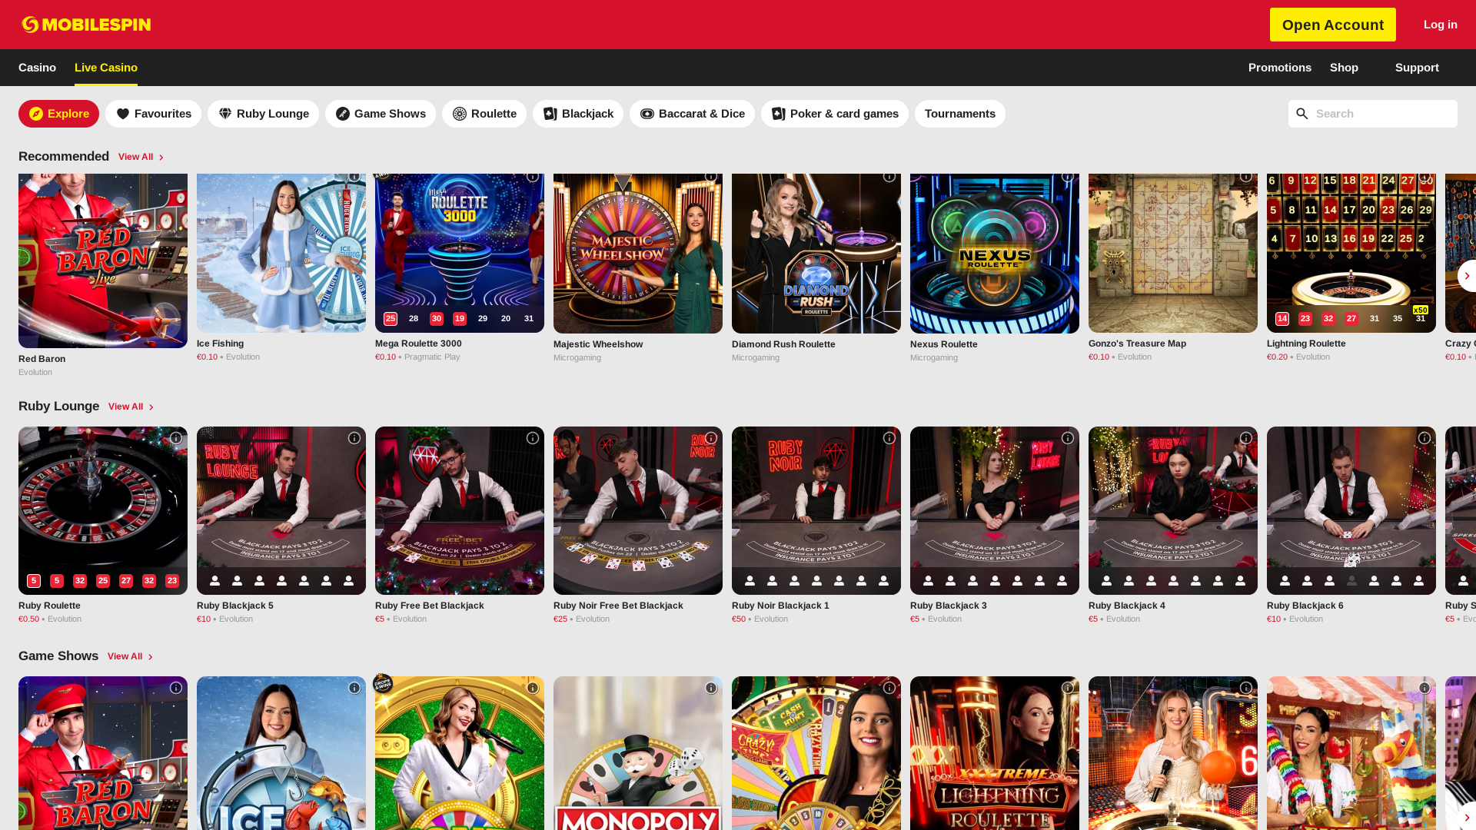Click the Open Account button
Image resolution: width=1476 pixels, height=830 pixels.
point(1332,24)
